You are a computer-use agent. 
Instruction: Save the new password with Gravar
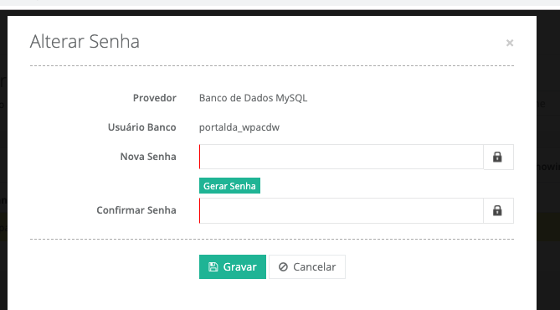click(233, 266)
